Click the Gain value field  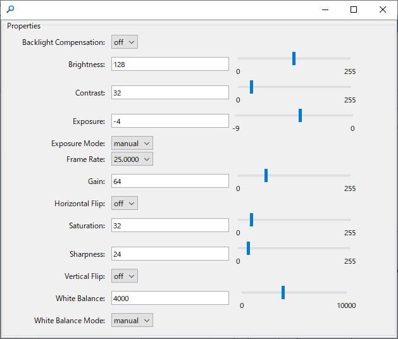(170, 181)
